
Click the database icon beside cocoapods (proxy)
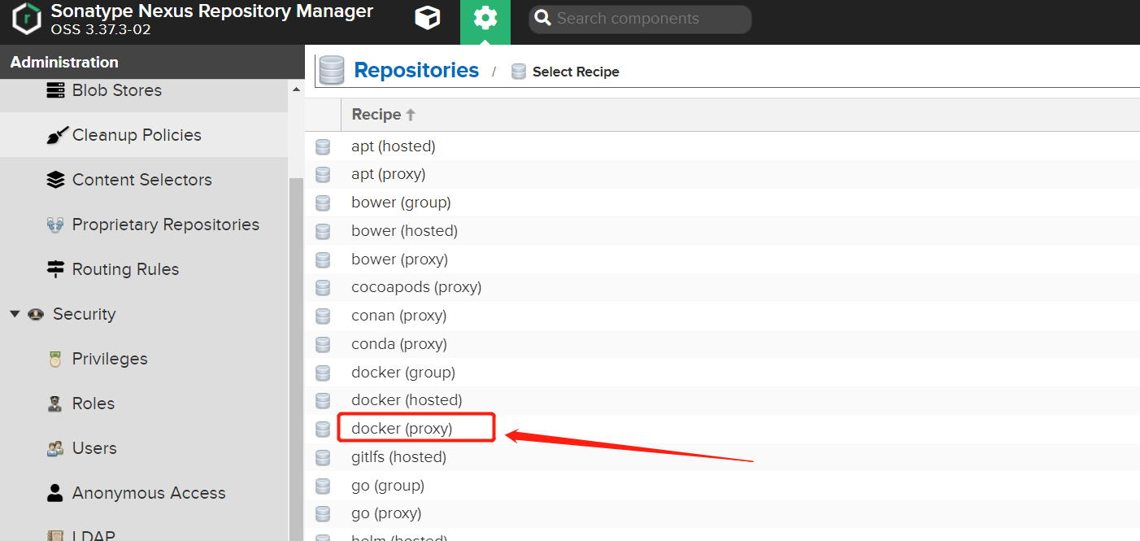point(323,287)
